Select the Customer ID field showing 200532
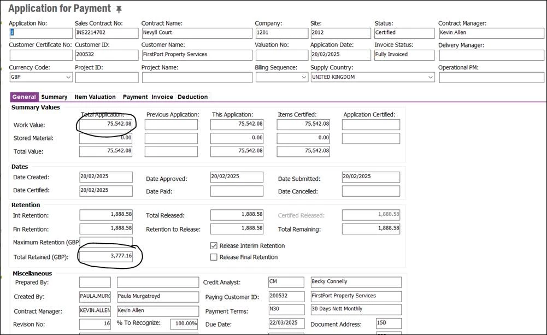547x335 pixels. pos(107,55)
